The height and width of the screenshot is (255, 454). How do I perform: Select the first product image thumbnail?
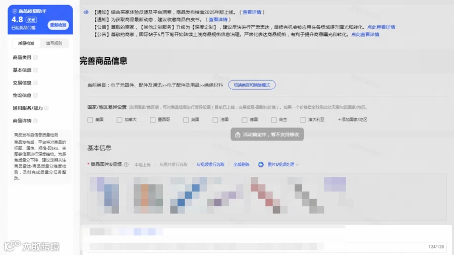point(104,196)
